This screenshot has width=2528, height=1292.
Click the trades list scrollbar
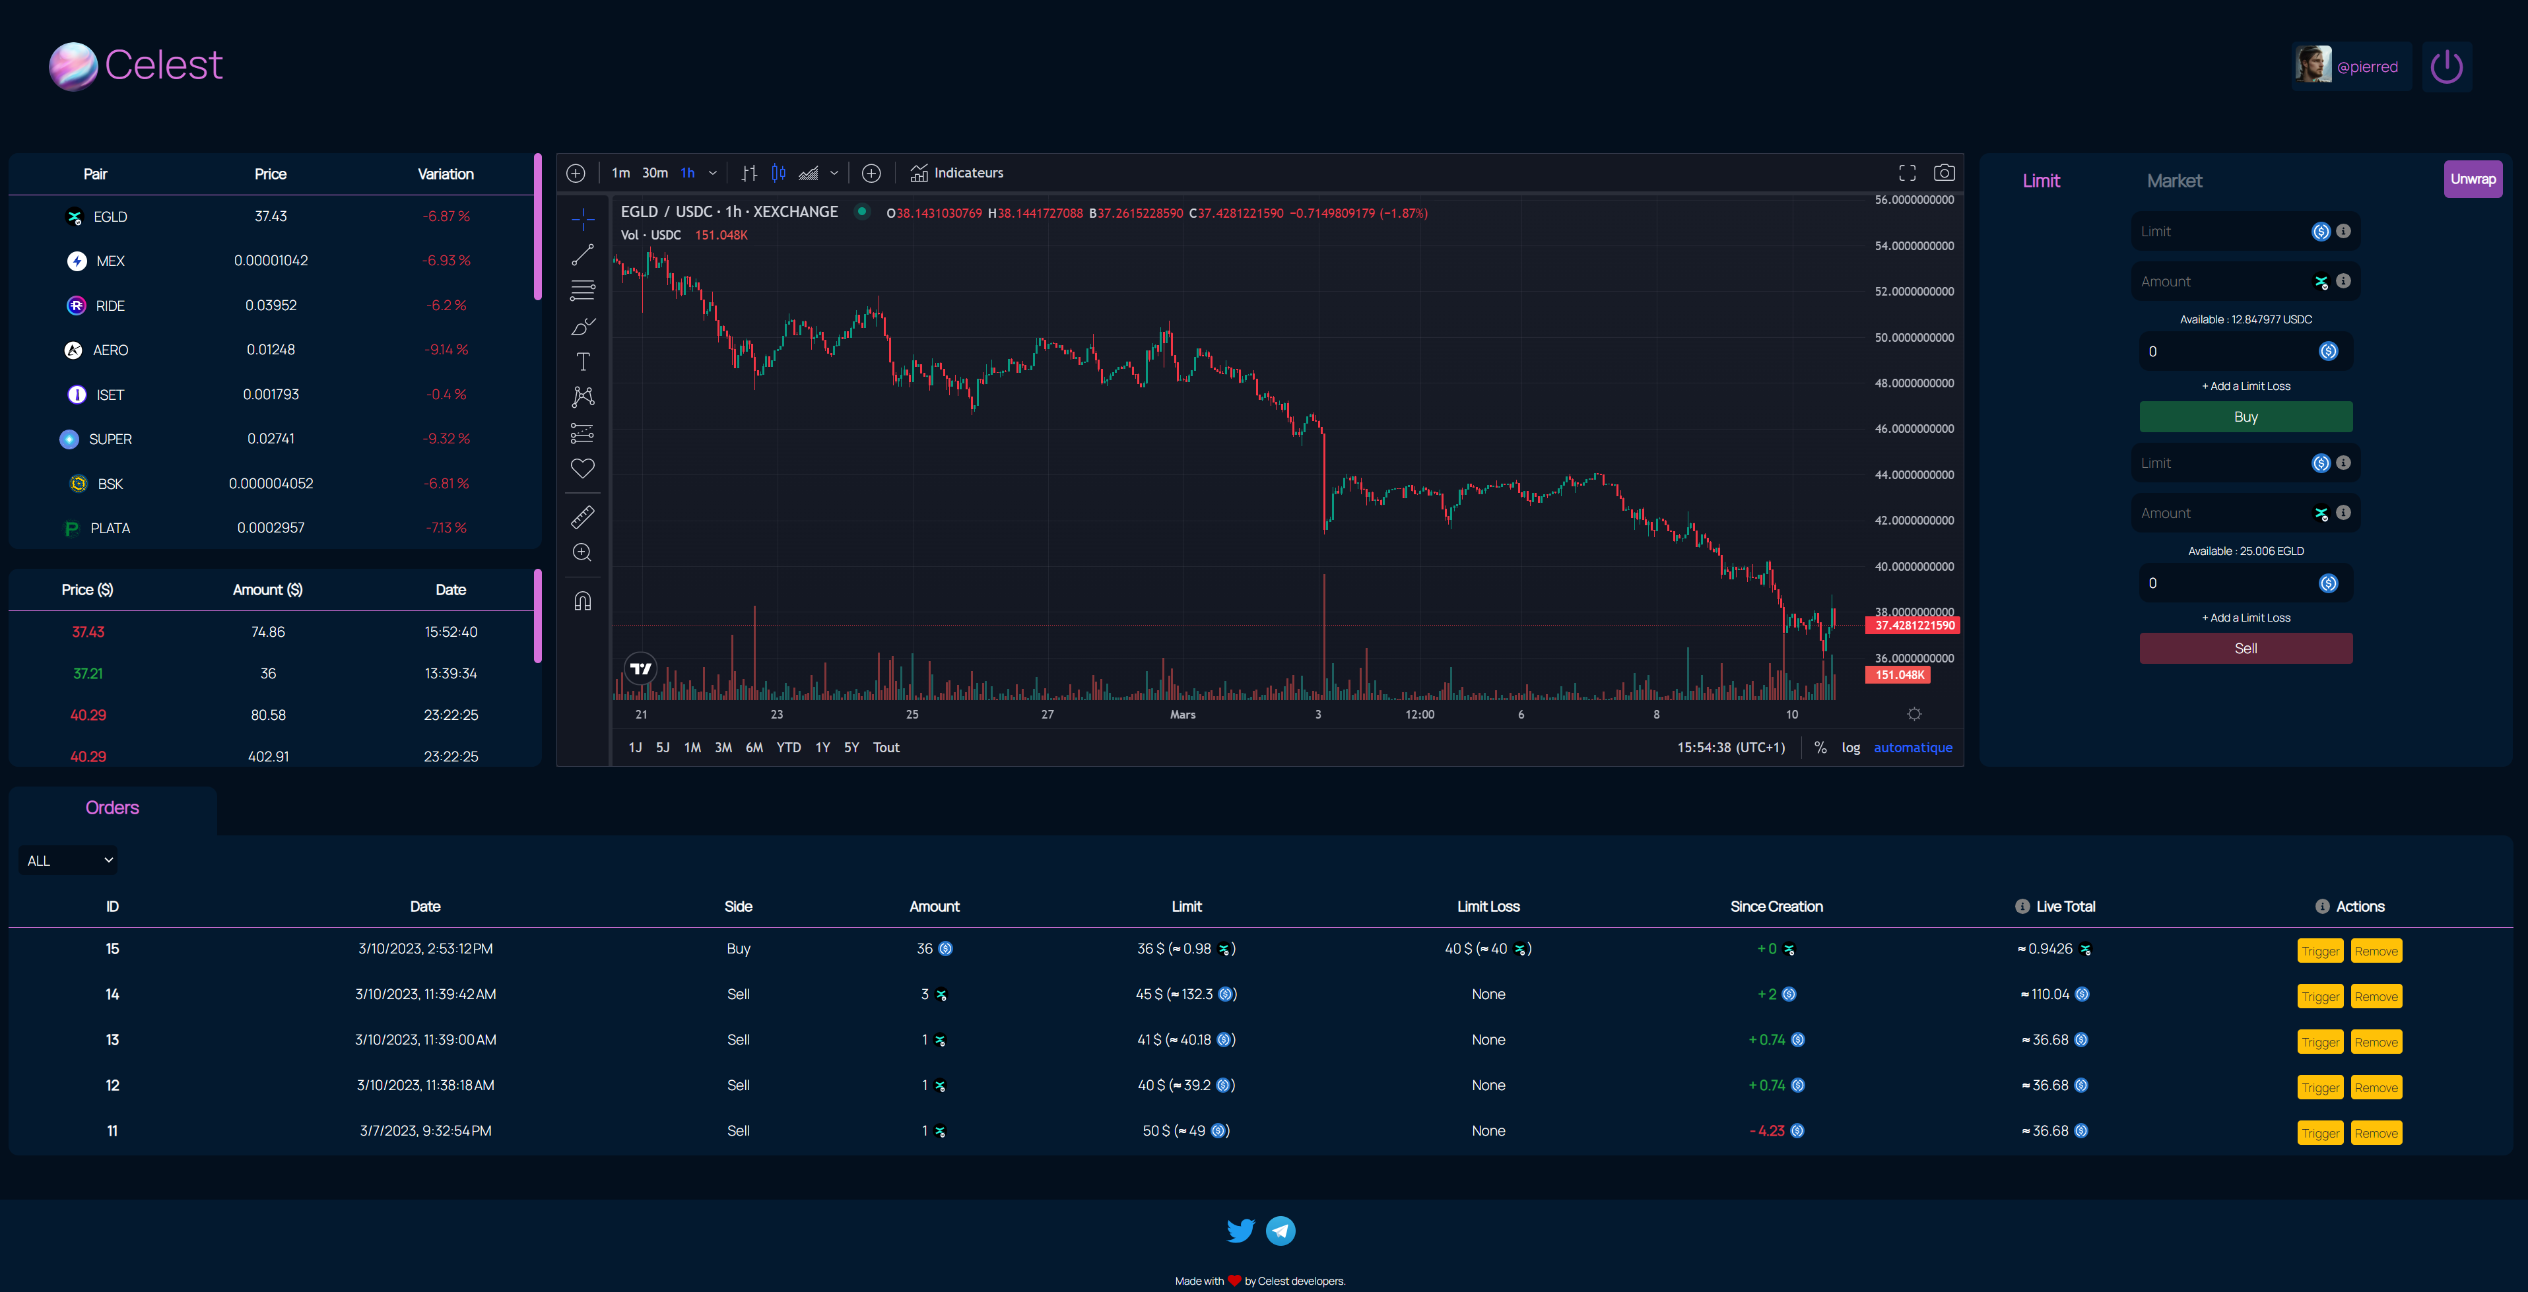point(538,616)
